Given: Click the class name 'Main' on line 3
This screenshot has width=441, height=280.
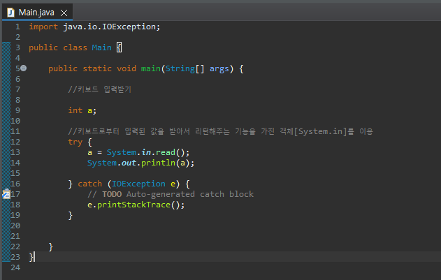Looking at the screenshot, I should 101,47.
